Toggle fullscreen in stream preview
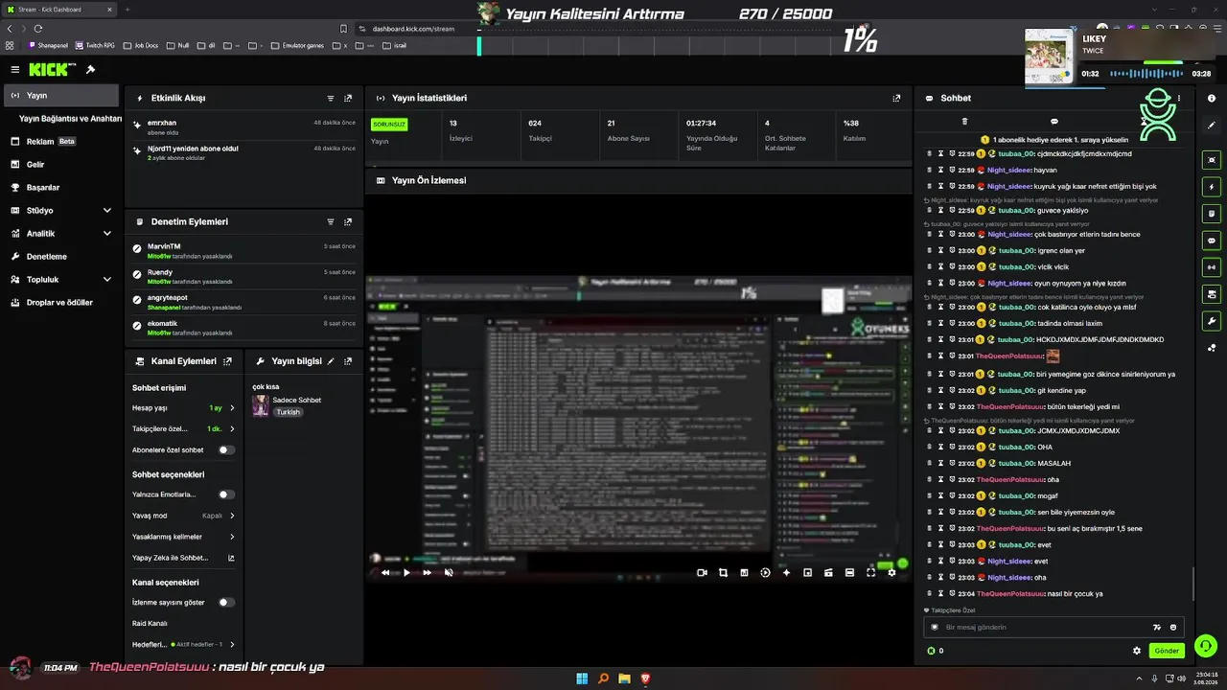The width and height of the screenshot is (1227, 690). (870, 572)
